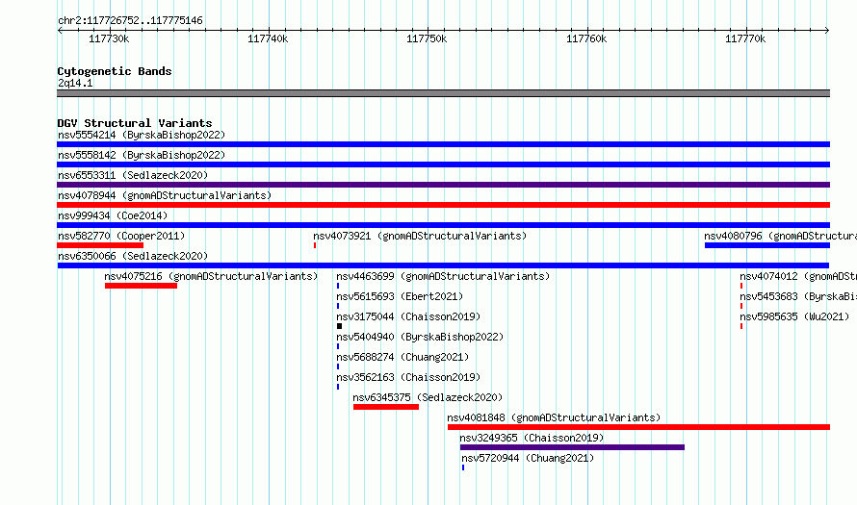Click the gray 2q14.1 cytogenetic band bar
This screenshot has height=505, width=857.
443,93
